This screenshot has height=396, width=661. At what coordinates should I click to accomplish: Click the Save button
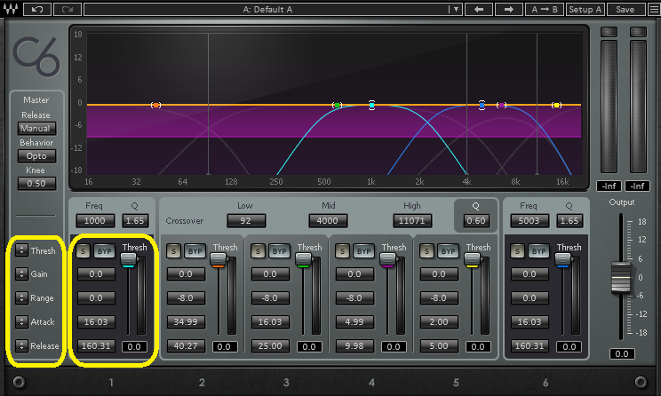[625, 9]
